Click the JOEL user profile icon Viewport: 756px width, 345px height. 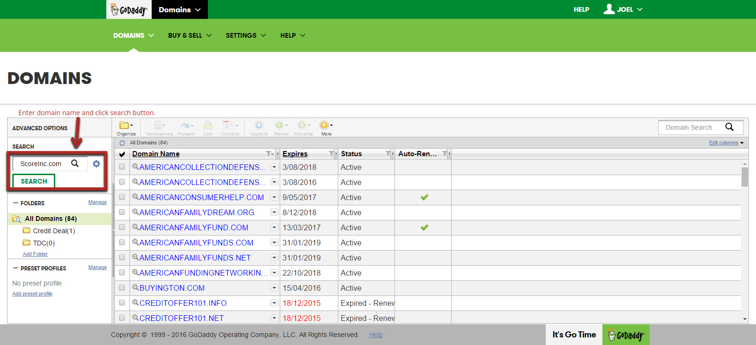pyautogui.click(x=609, y=9)
